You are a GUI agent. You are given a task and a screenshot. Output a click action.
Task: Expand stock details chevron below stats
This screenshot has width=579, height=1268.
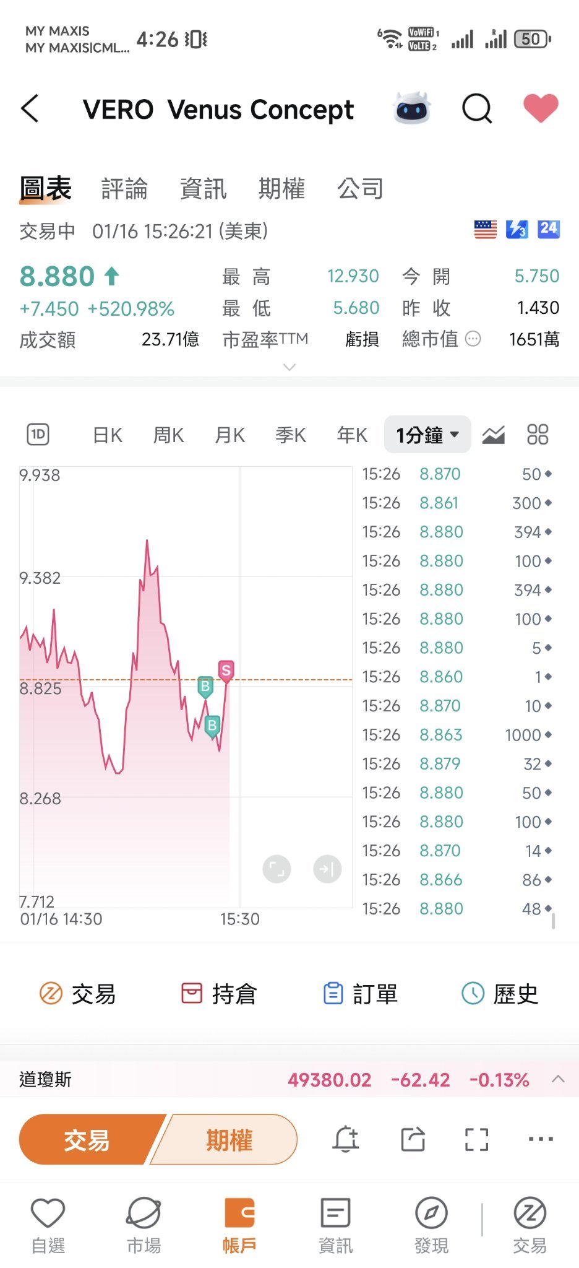[x=289, y=367]
